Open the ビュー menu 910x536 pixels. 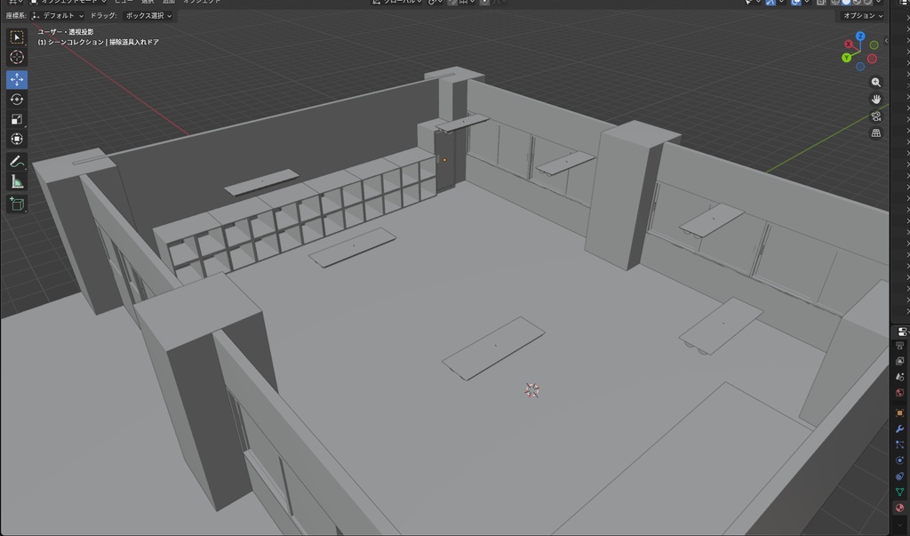coord(124,2)
